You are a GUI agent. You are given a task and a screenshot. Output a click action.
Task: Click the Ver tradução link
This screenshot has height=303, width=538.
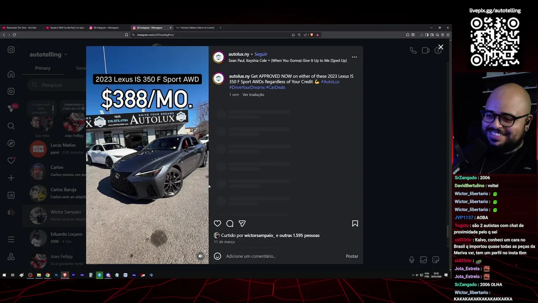pyautogui.click(x=253, y=95)
